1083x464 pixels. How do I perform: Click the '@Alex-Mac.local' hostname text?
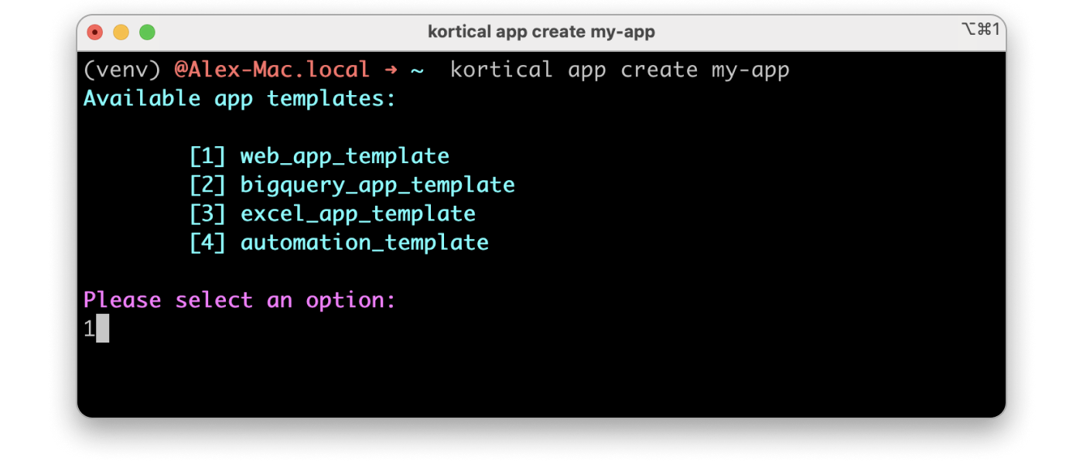click(x=272, y=69)
